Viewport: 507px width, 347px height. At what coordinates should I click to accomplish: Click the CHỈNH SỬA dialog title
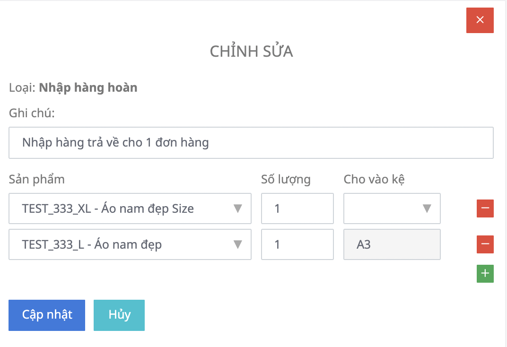tap(251, 52)
